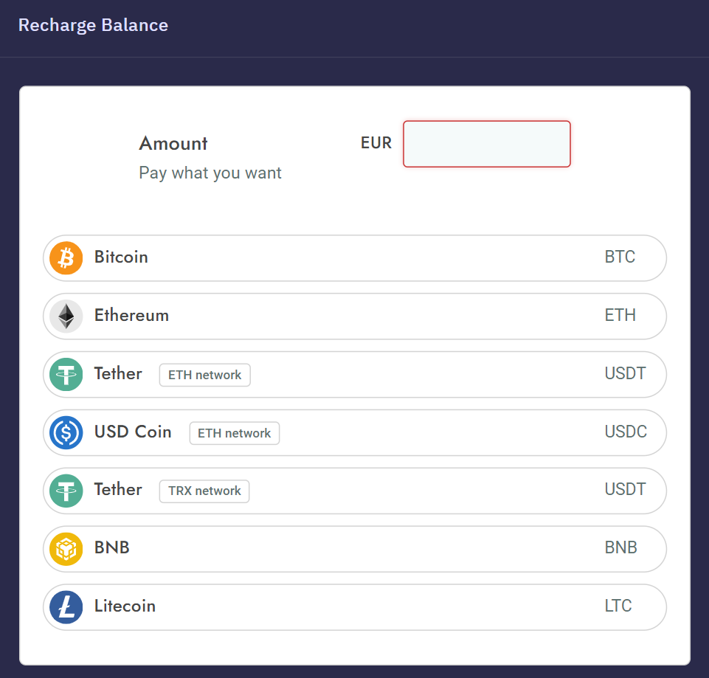Click the ETH network tag on USD Coin
The height and width of the screenshot is (678, 709).
coord(234,433)
